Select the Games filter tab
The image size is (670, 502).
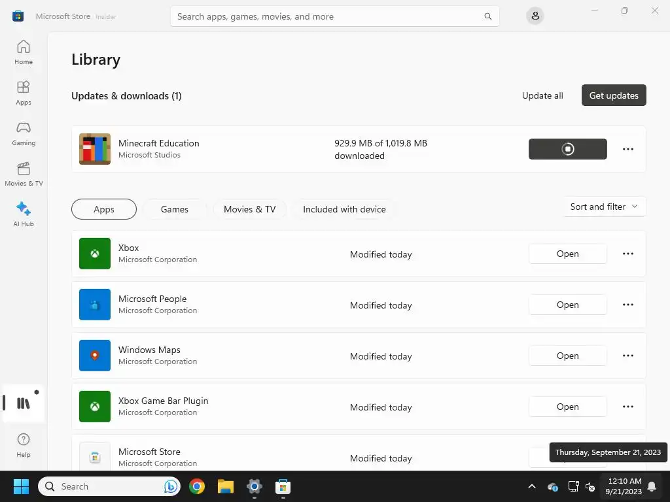[x=174, y=209]
